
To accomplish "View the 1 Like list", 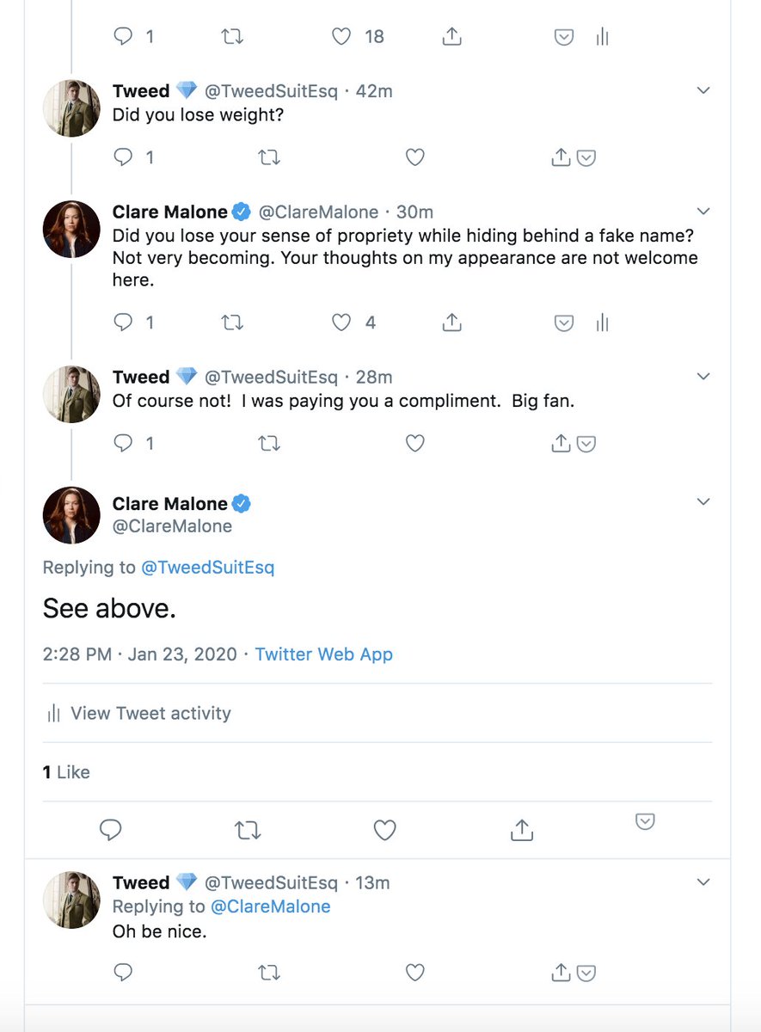I will pos(66,772).
